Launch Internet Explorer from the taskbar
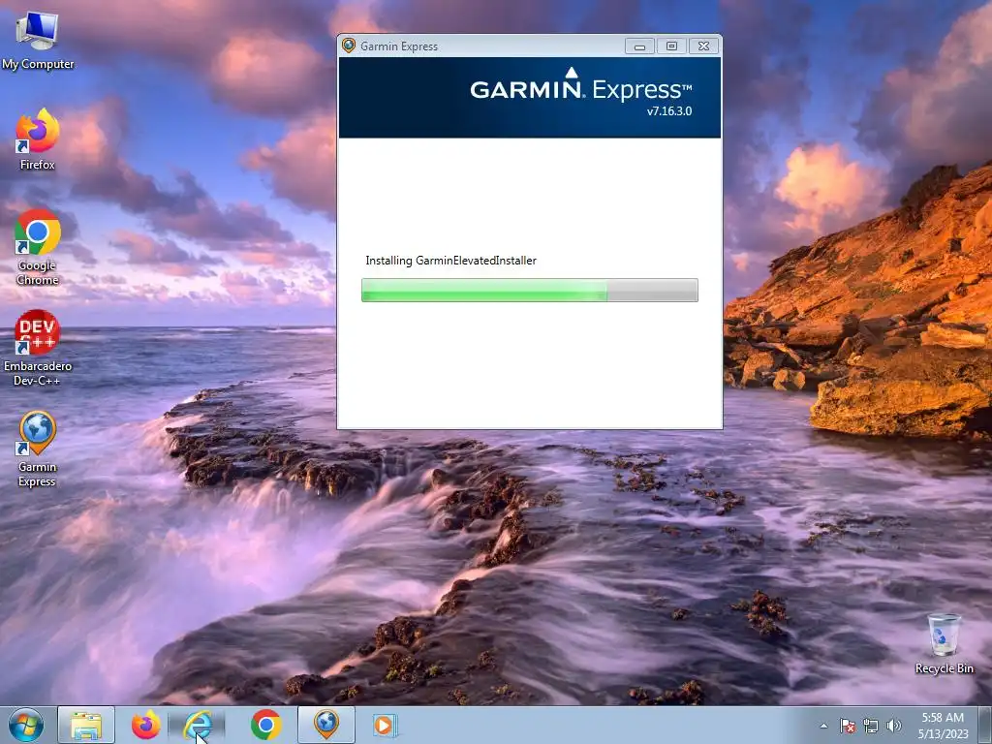Image resolution: width=992 pixels, height=744 pixels. (x=198, y=725)
